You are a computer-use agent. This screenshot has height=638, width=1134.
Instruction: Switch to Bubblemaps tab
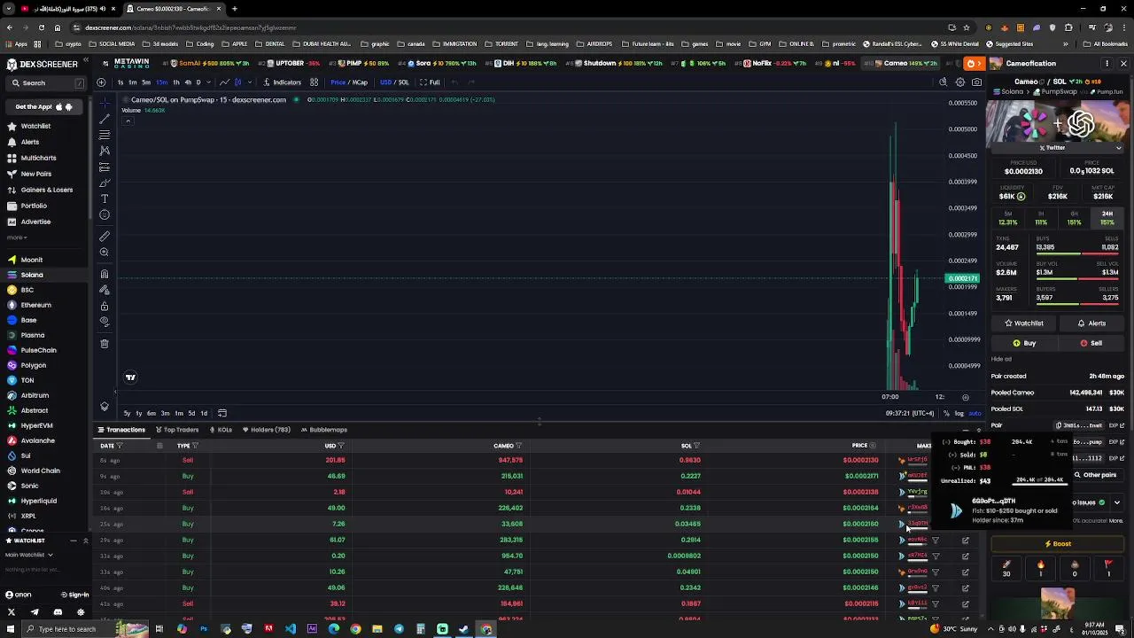click(324, 430)
